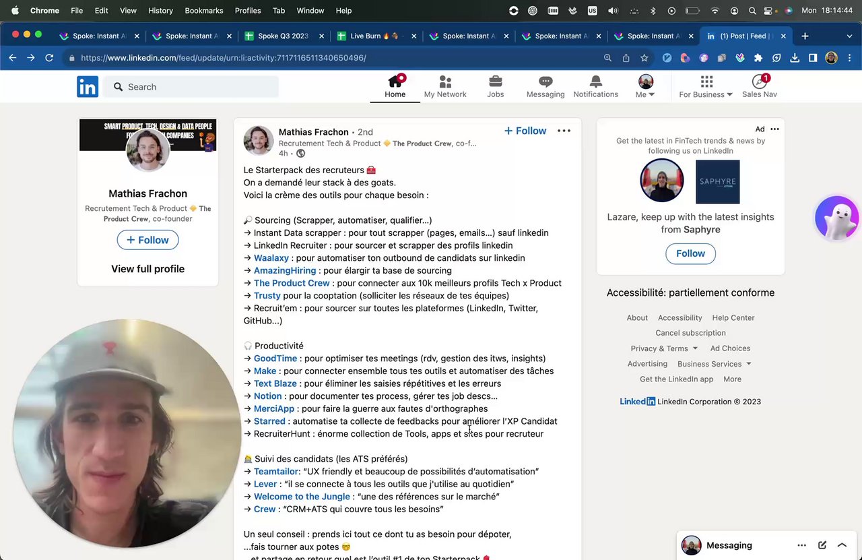The height and width of the screenshot is (560, 862).
Task: Close the active LinkedIn Post tab
Action: click(783, 36)
